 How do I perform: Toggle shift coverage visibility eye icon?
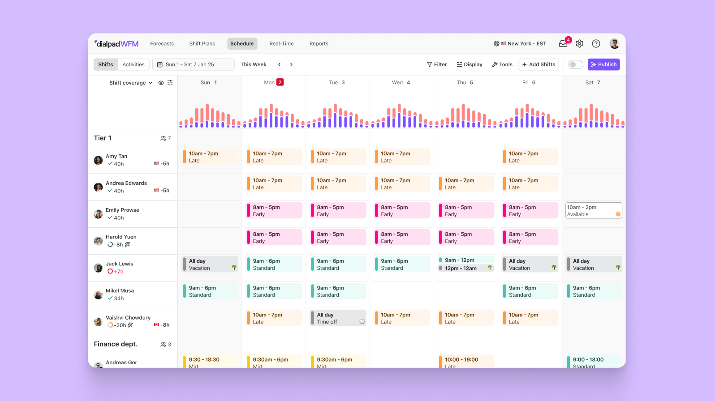pyautogui.click(x=161, y=83)
